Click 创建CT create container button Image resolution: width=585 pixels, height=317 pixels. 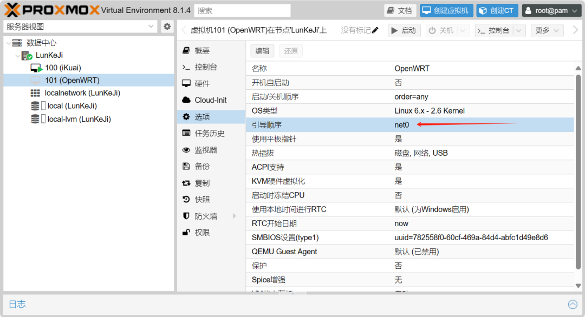click(x=497, y=10)
